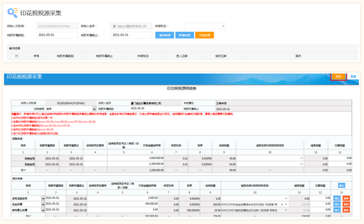This screenshot has width=364, height=224.
Task: Click the blue 查询税源 button
Action: tap(165, 35)
